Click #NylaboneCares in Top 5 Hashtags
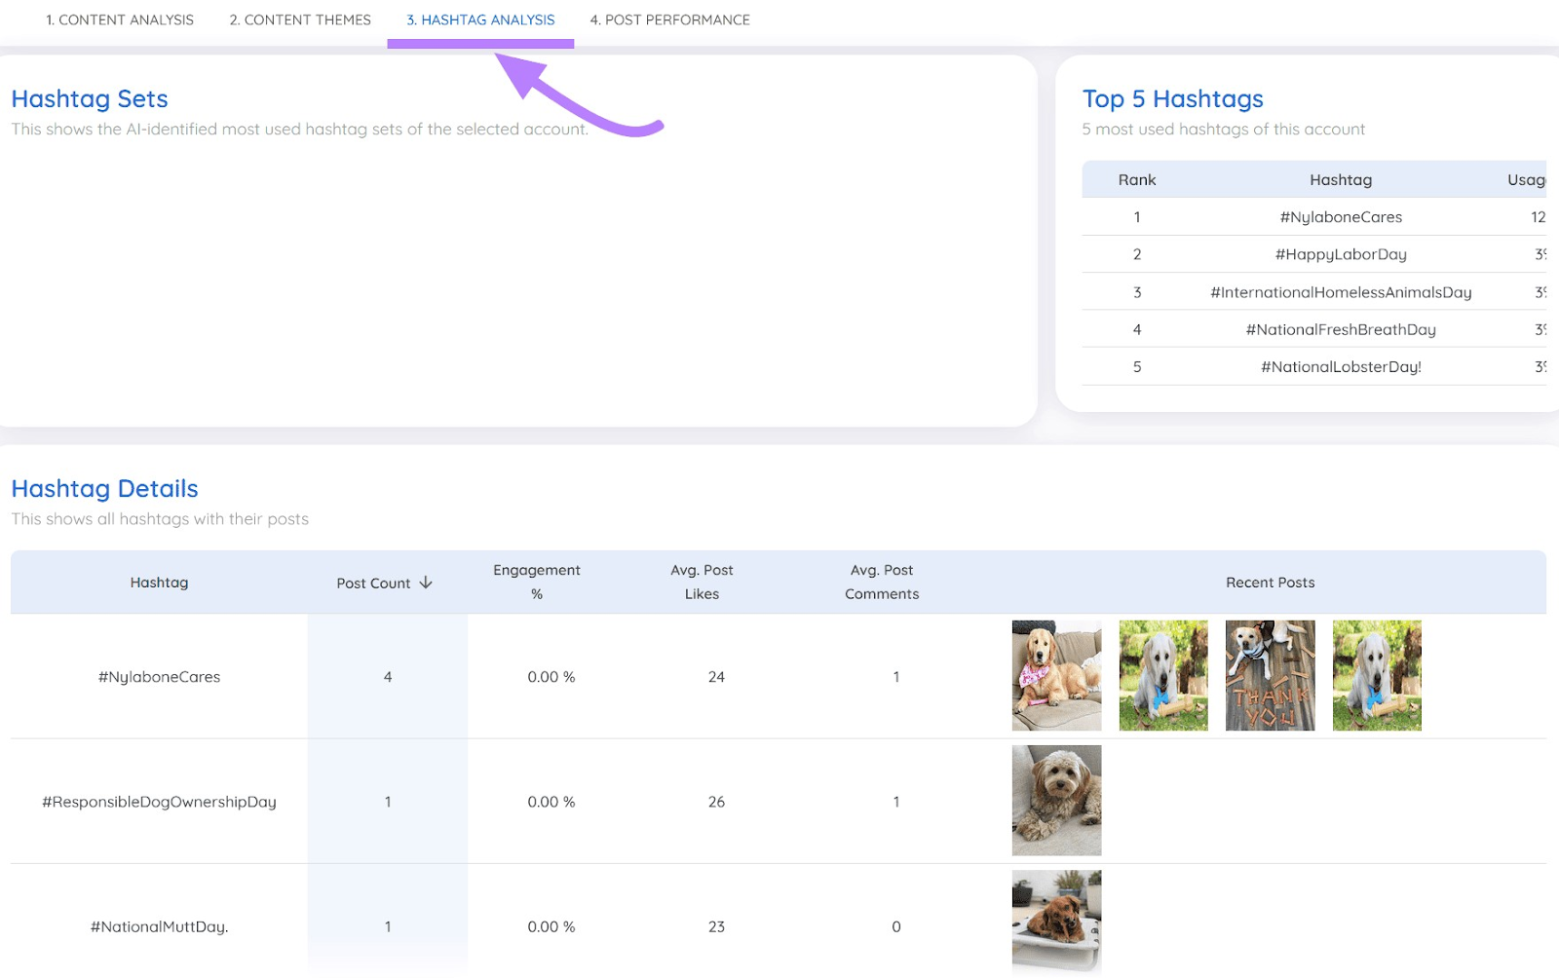This screenshot has height=979, width=1559. 1341,217
